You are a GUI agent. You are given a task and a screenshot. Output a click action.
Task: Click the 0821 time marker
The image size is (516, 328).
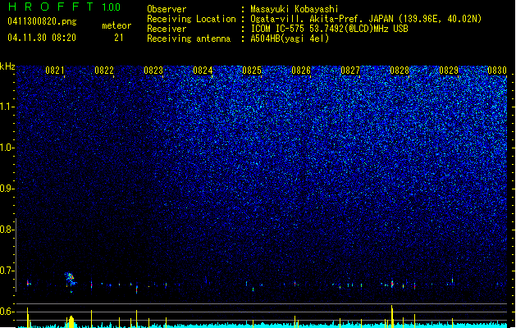55,71
